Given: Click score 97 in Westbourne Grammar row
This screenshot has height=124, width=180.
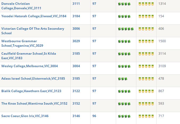Looking at the screenshot, I should [94, 41].
